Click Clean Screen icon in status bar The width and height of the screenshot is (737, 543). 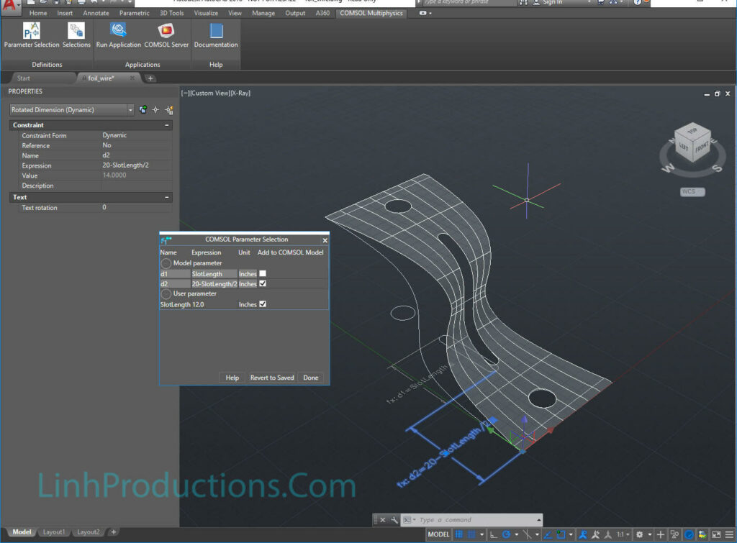[x=716, y=534]
